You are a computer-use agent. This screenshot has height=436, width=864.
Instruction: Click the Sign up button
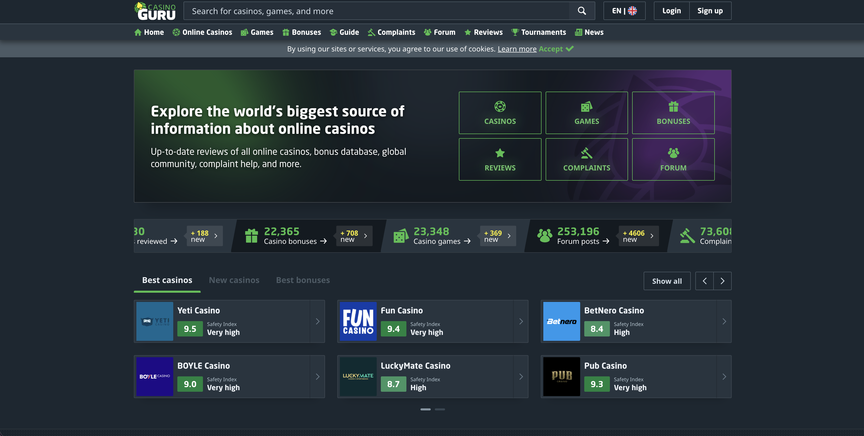[x=710, y=11]
